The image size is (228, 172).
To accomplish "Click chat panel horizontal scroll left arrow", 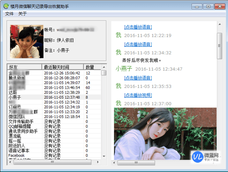I will [x=114, y=163].
